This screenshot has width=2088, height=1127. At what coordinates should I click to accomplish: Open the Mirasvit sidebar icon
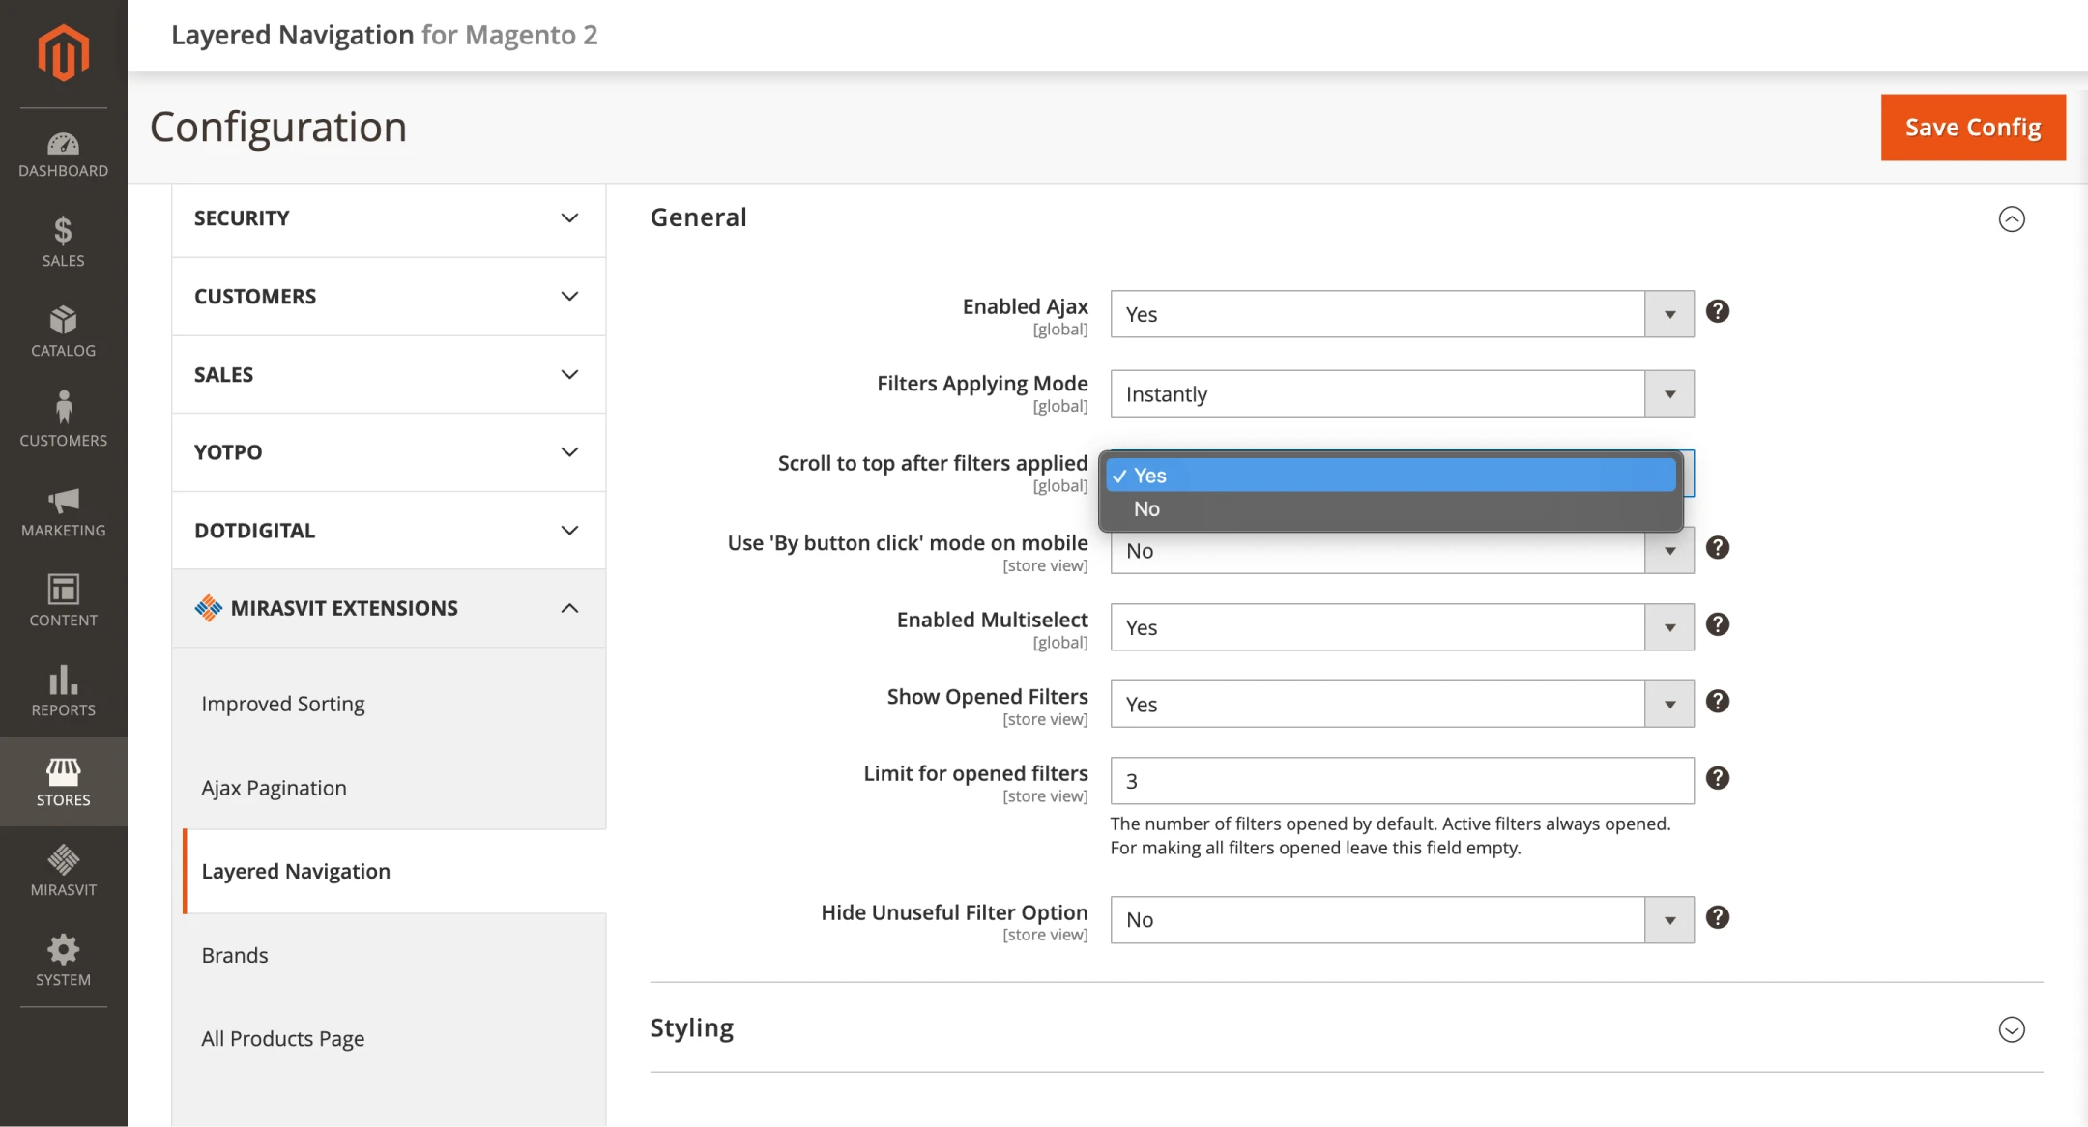[63, 870]
